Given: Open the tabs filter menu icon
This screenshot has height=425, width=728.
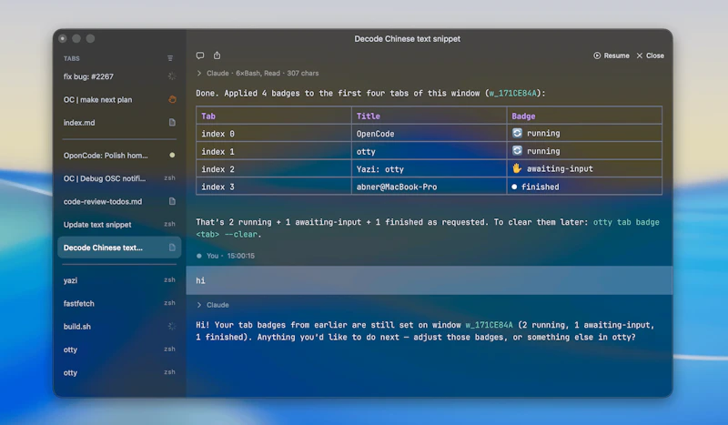Looking at the screenshot, I should click(x=170, y=58).
